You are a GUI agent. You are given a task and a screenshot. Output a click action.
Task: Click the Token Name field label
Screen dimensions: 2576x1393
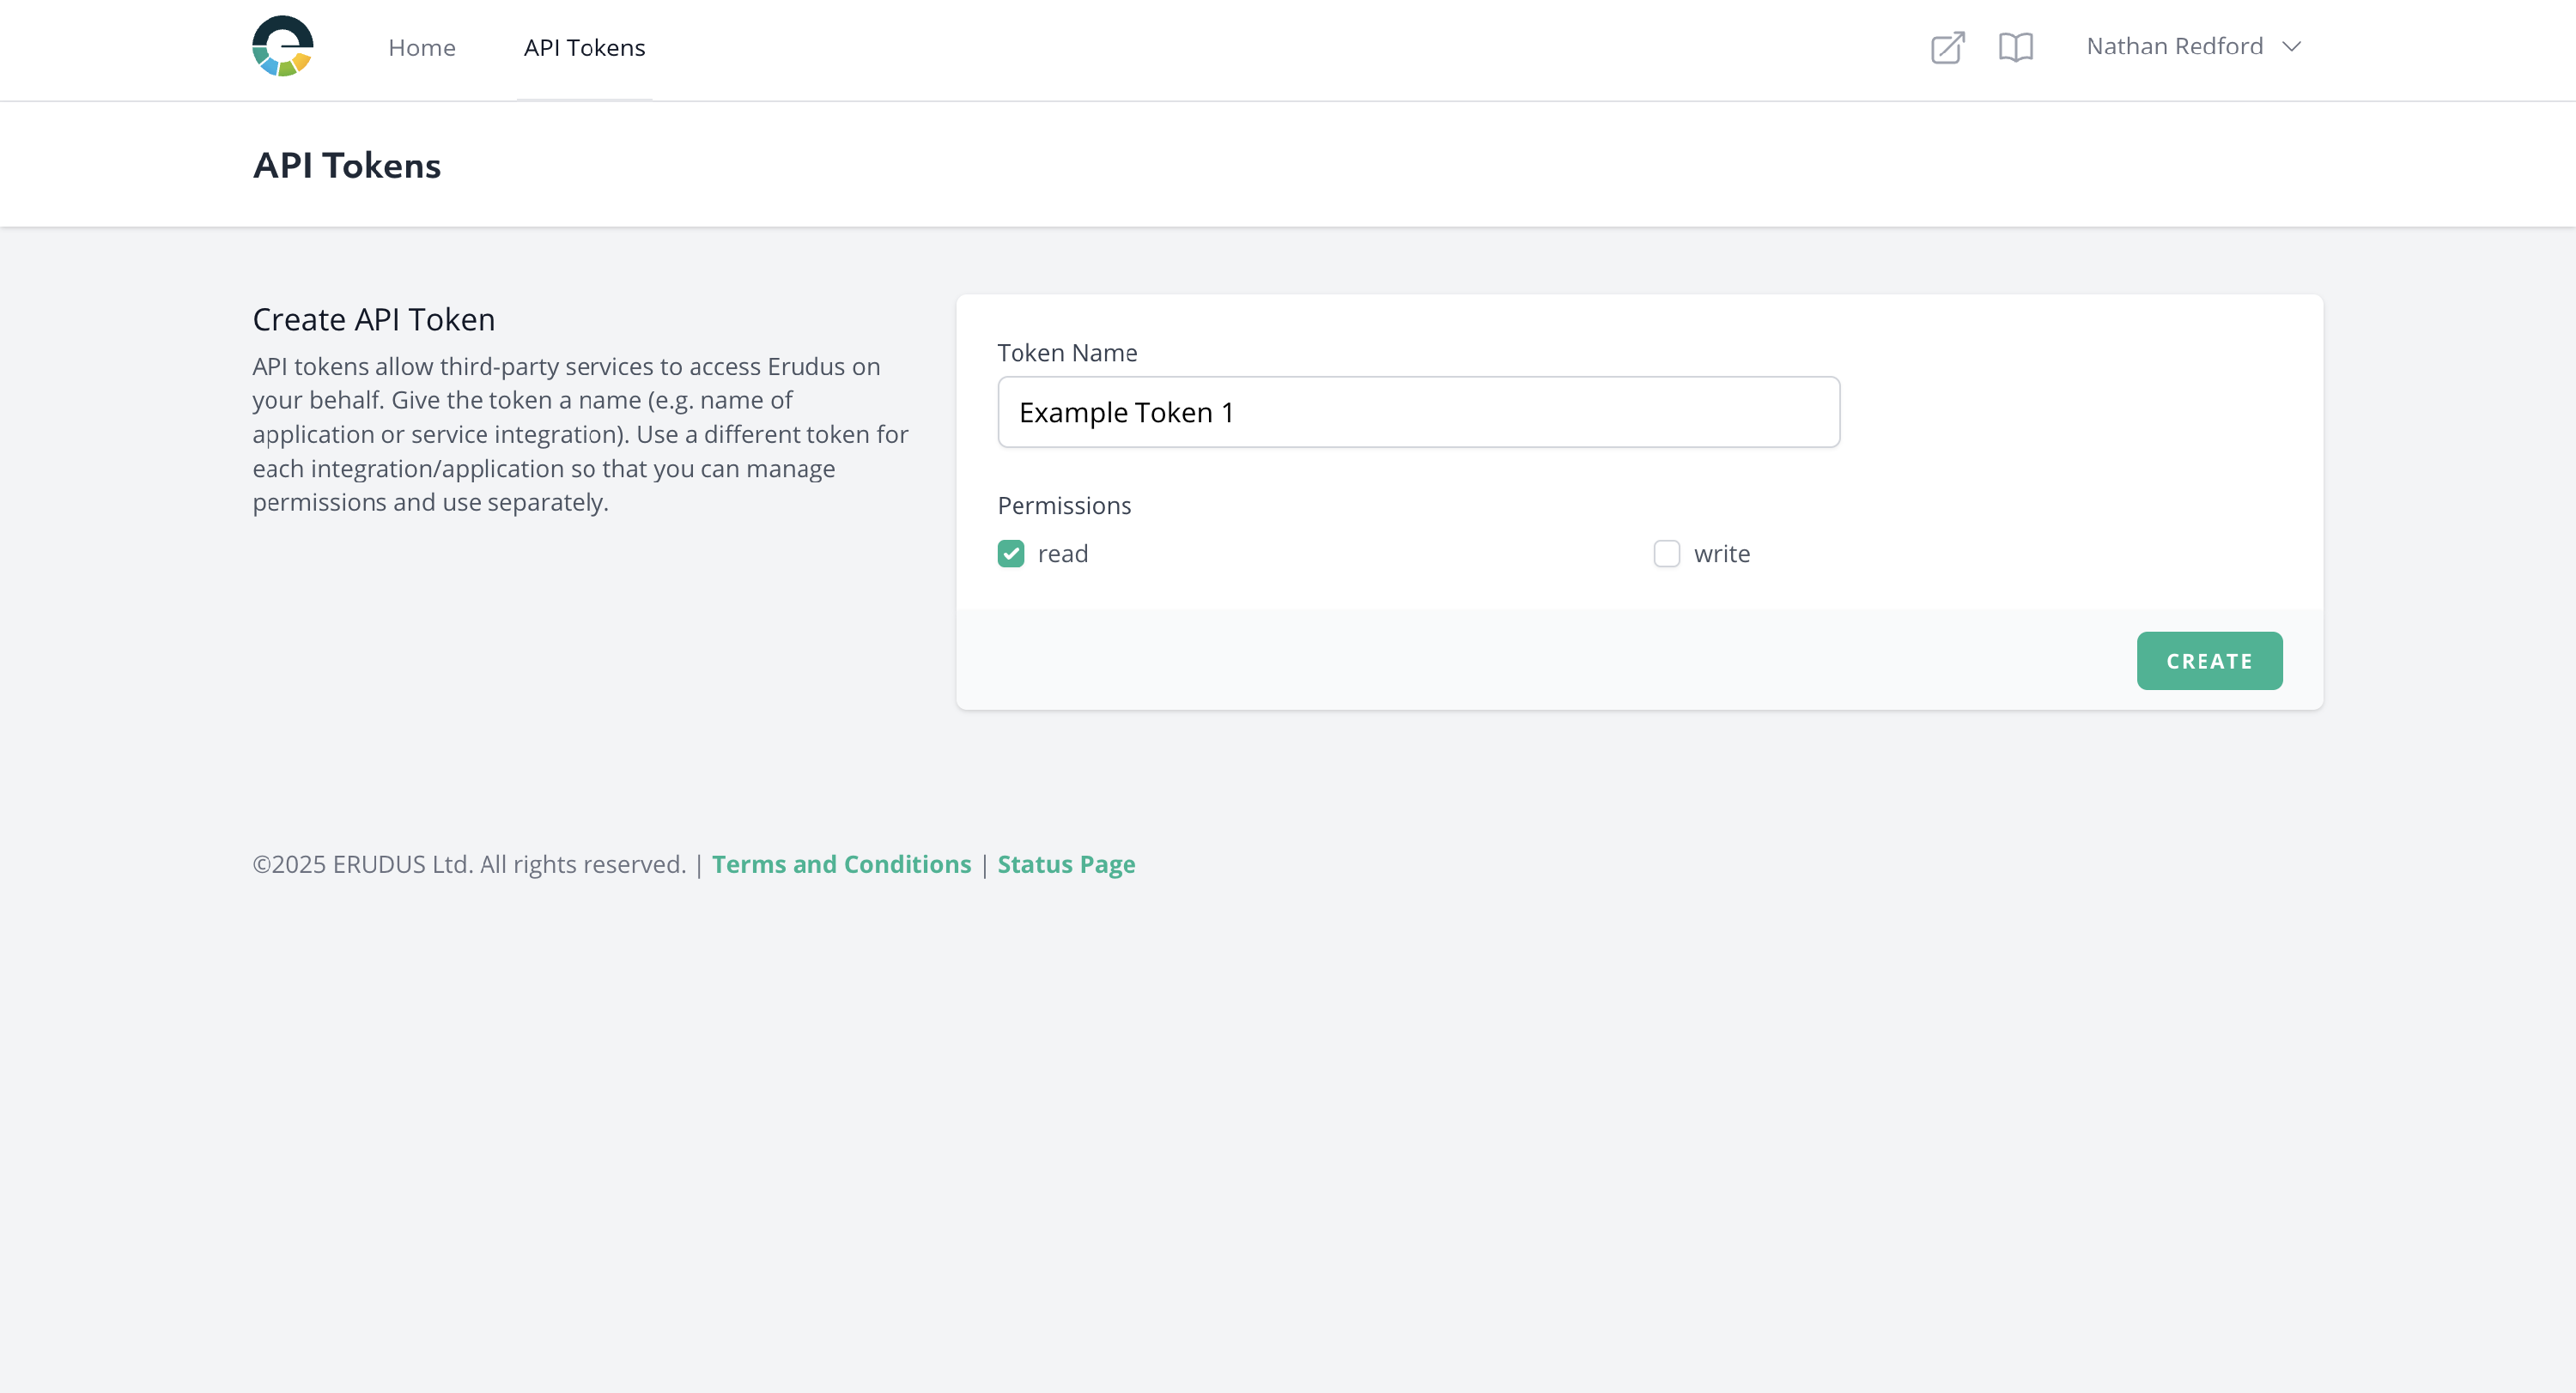1066,353
